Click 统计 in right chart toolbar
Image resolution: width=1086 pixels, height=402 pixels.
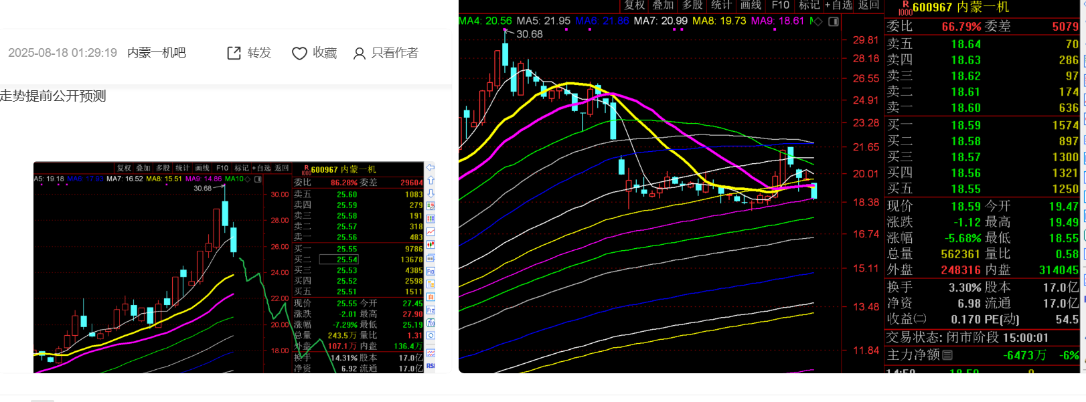(721, 5)
